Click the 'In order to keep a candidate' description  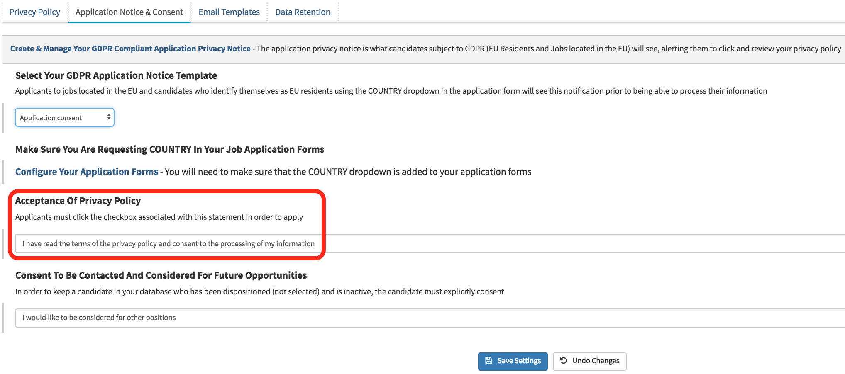pos(259,291)
